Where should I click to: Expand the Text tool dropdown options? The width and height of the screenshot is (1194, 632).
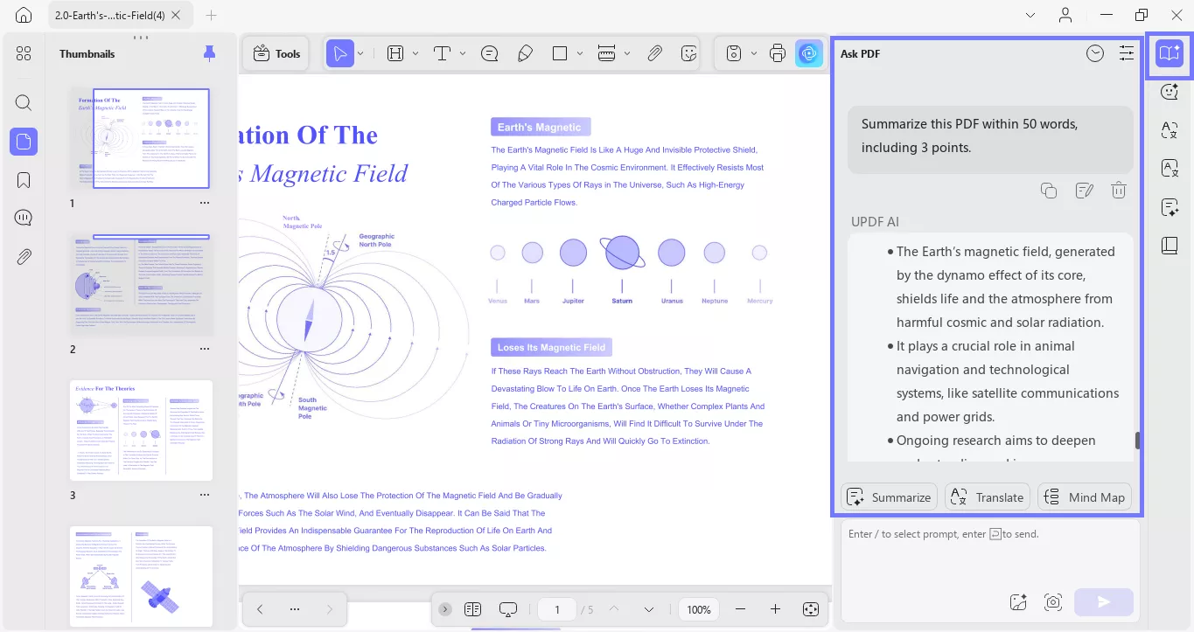click(x=461, y=52)
